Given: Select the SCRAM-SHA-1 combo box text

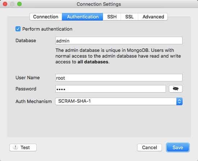Looking at the screenshot, I should tap(75, 101).
